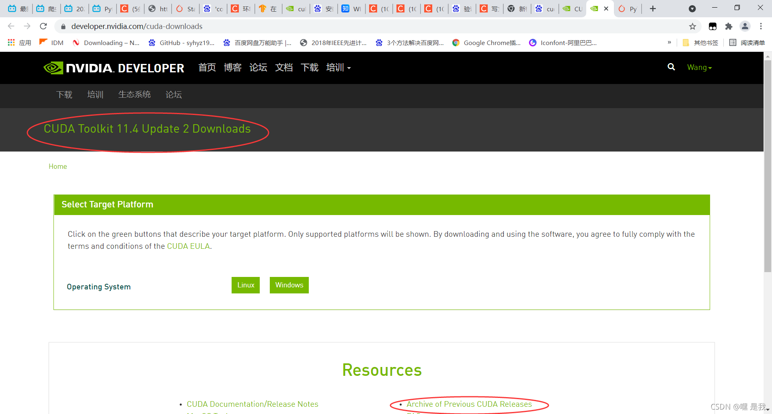Click 博客 in the top navigation
The width and height of the screenshot is (772, 414).
233,68
